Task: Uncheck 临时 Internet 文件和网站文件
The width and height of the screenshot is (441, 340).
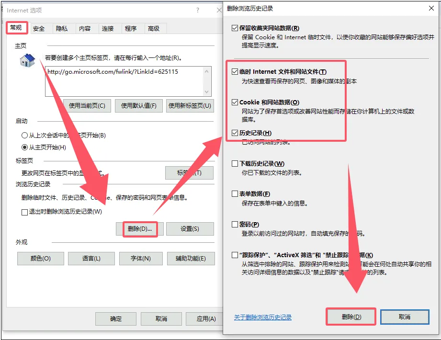Action: pos(235,72)
